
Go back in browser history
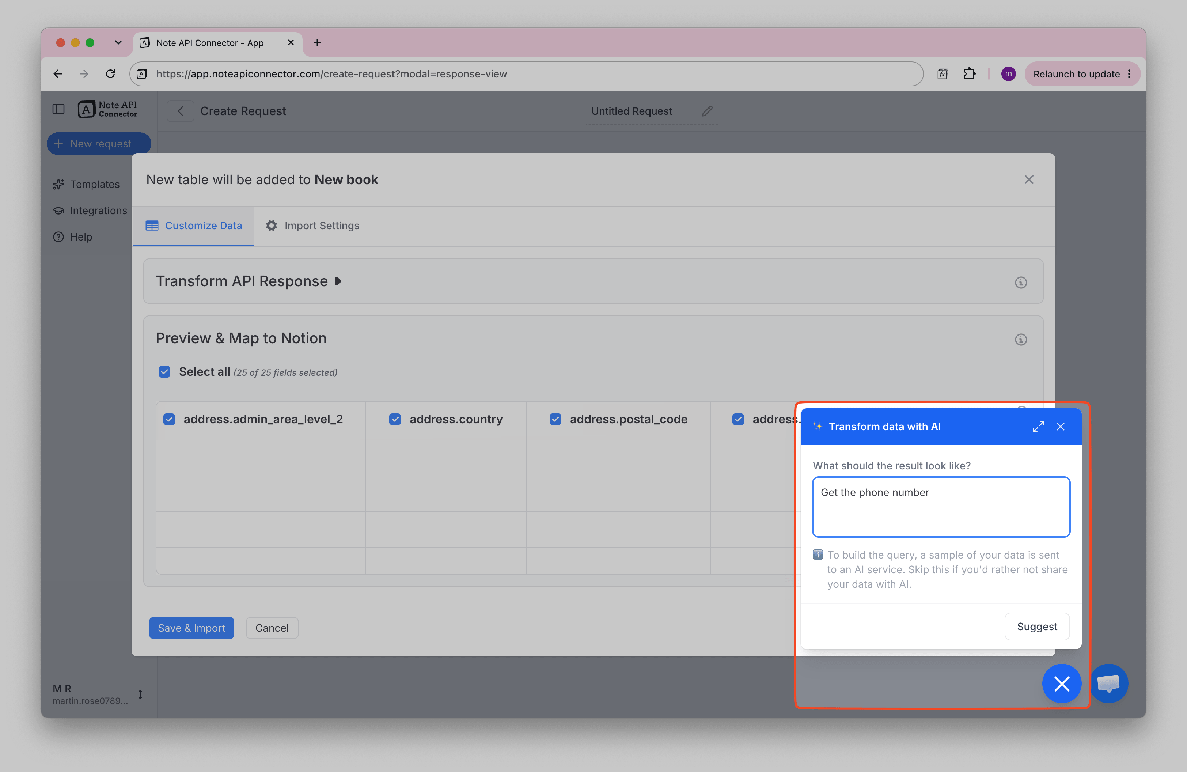point(58,74)
